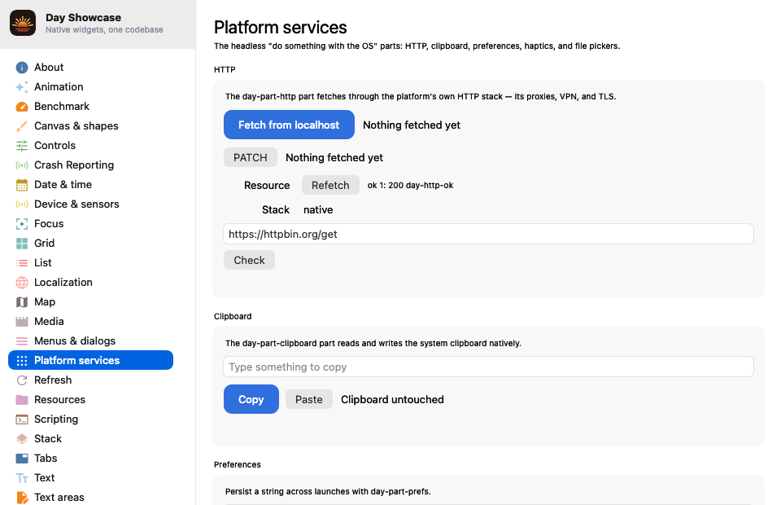Click the Platform services page heading

[x=281, y=28]
